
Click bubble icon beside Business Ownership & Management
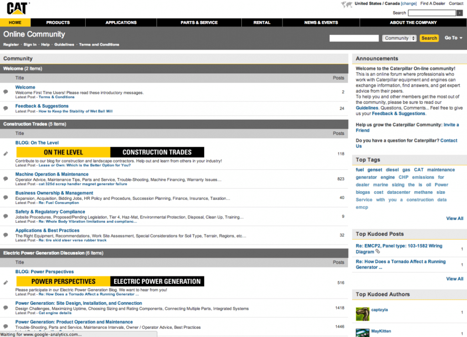pyautogui.click(x=5, y=198)
